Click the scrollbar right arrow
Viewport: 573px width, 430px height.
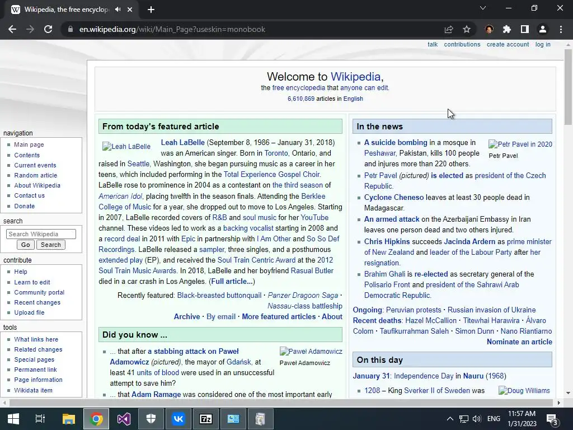pyautogui.click(x=558, y=403)
